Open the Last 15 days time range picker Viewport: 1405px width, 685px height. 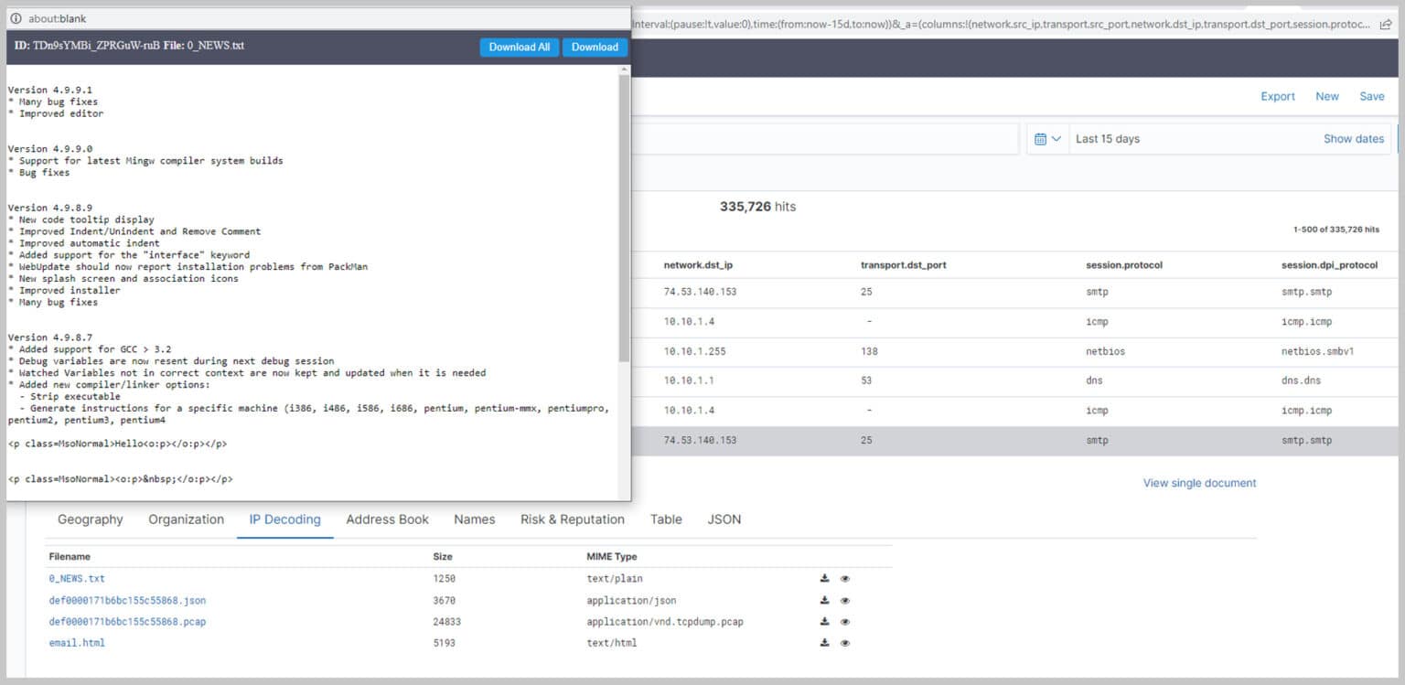point(1107,139)
